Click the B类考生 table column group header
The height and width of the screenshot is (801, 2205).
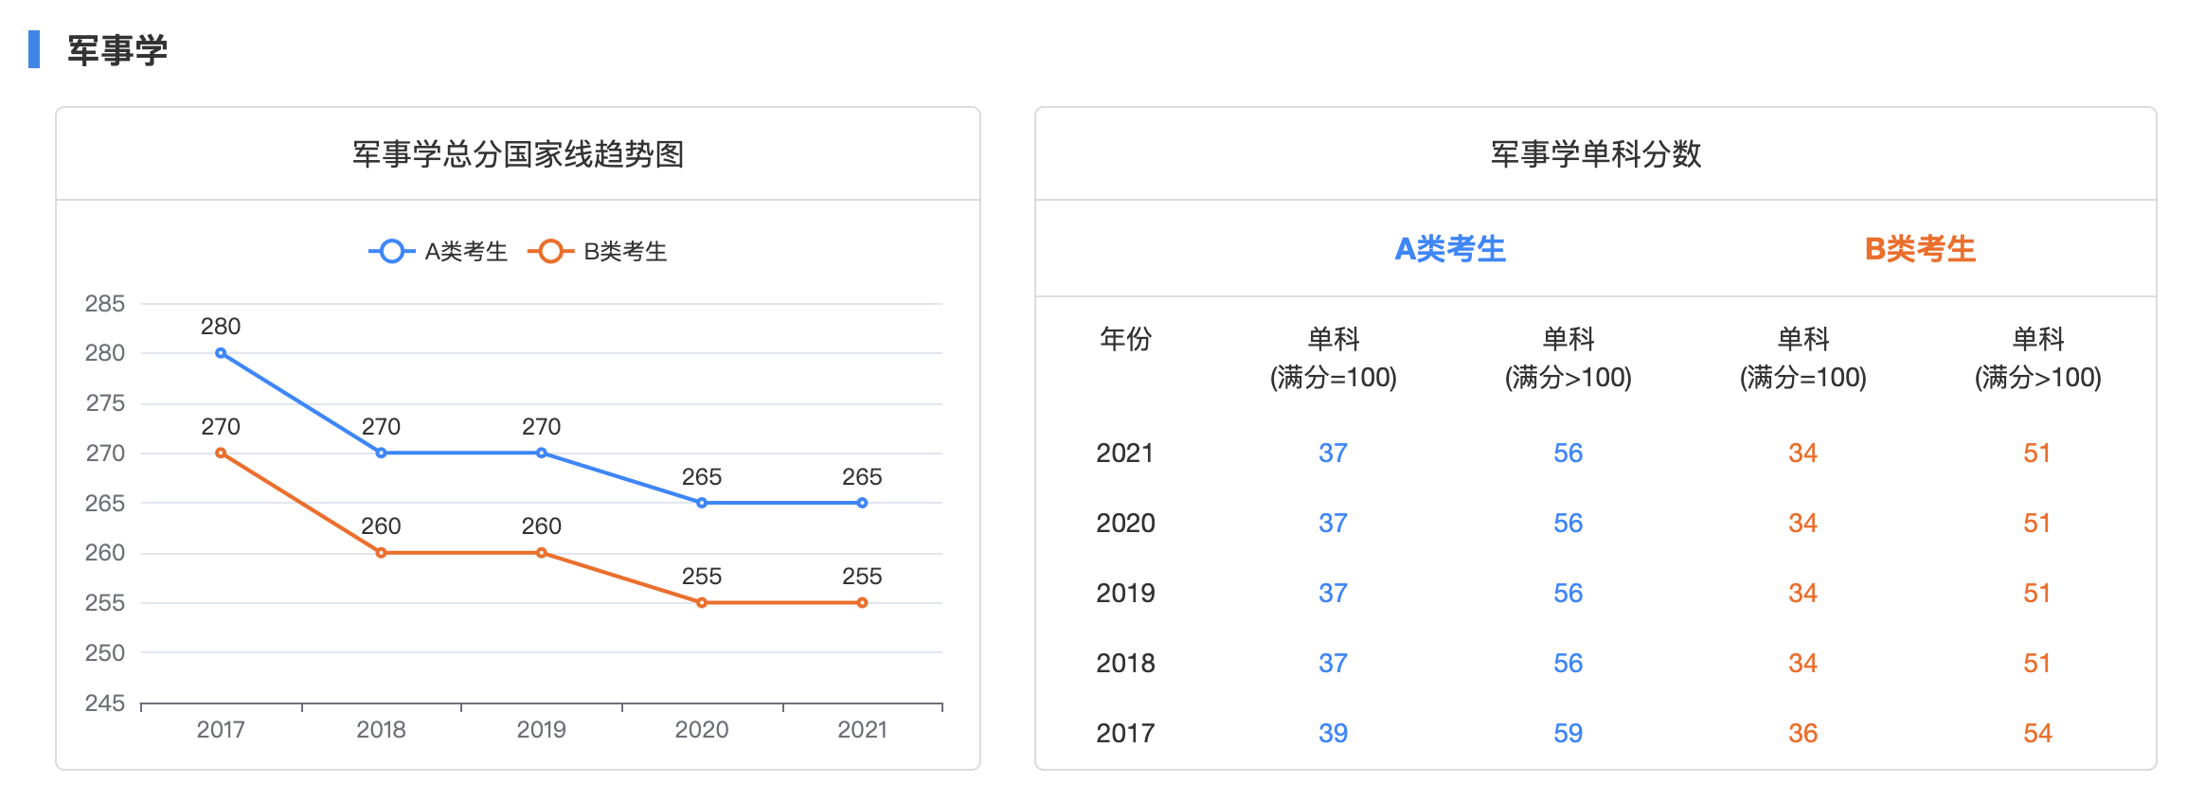coord(1920,249)
